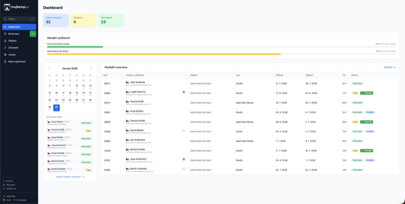Click Potvrdit button in Lukáš Pokorný row
This screenshot has height=204, width=405.
point(367,93)
